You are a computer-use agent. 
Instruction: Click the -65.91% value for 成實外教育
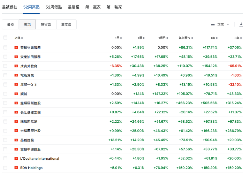pos(235,66)
